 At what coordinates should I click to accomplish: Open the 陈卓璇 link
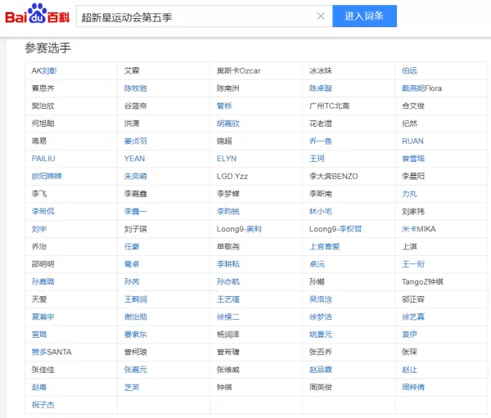pos(320,88)
